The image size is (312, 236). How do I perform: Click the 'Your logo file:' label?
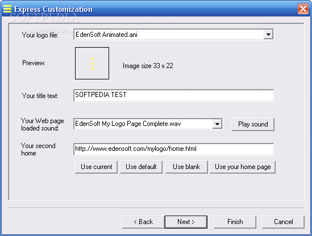pyautogui.click(x=40, y=35)
